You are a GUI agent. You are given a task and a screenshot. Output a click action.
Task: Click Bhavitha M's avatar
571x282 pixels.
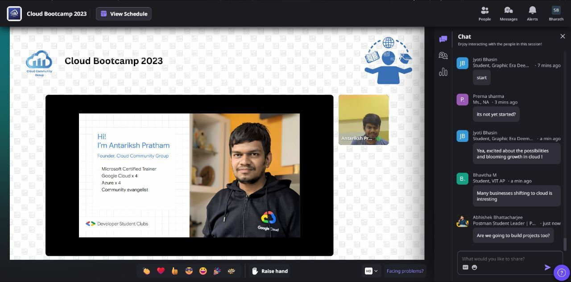click(x=462, y=178)
